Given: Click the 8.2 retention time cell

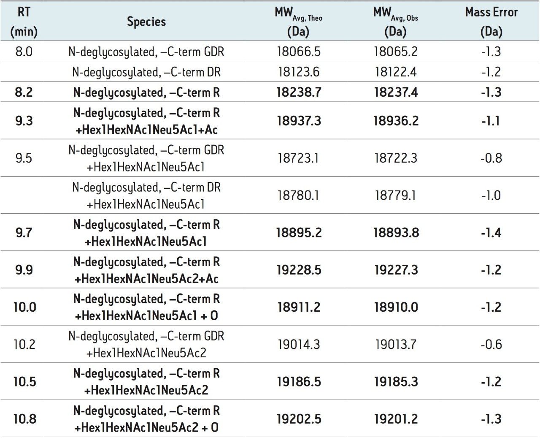Looking at the screenshot, I should pyautogui.click(x=24, y=92).
